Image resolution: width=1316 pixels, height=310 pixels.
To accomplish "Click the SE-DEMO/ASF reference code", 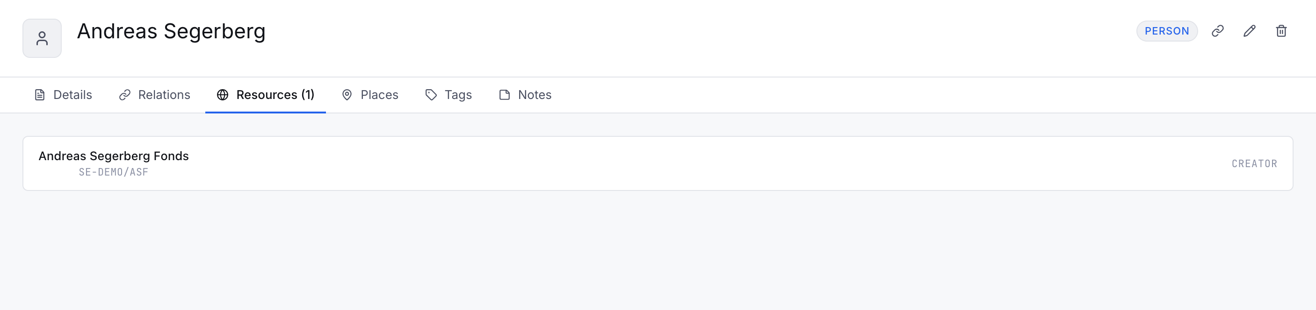I will click(114, 172).
